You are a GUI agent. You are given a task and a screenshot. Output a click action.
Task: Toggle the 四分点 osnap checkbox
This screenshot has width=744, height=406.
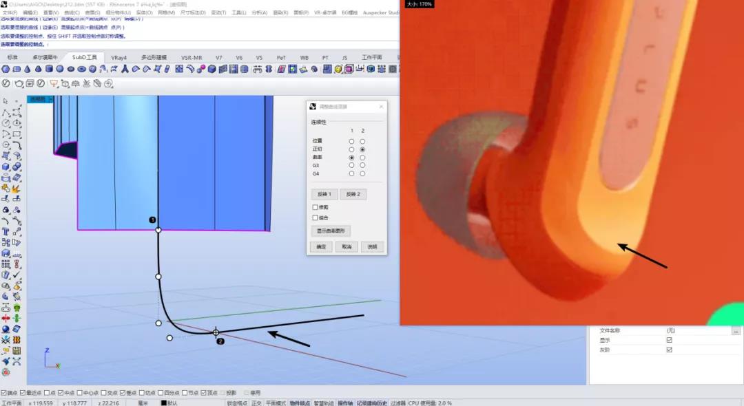pyautogui.click(x=161, y=393)
